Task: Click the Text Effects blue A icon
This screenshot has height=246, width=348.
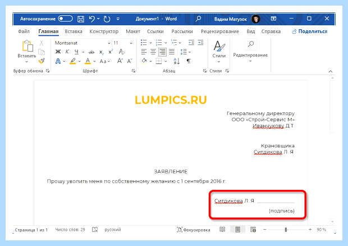Action: coord(58,61)
